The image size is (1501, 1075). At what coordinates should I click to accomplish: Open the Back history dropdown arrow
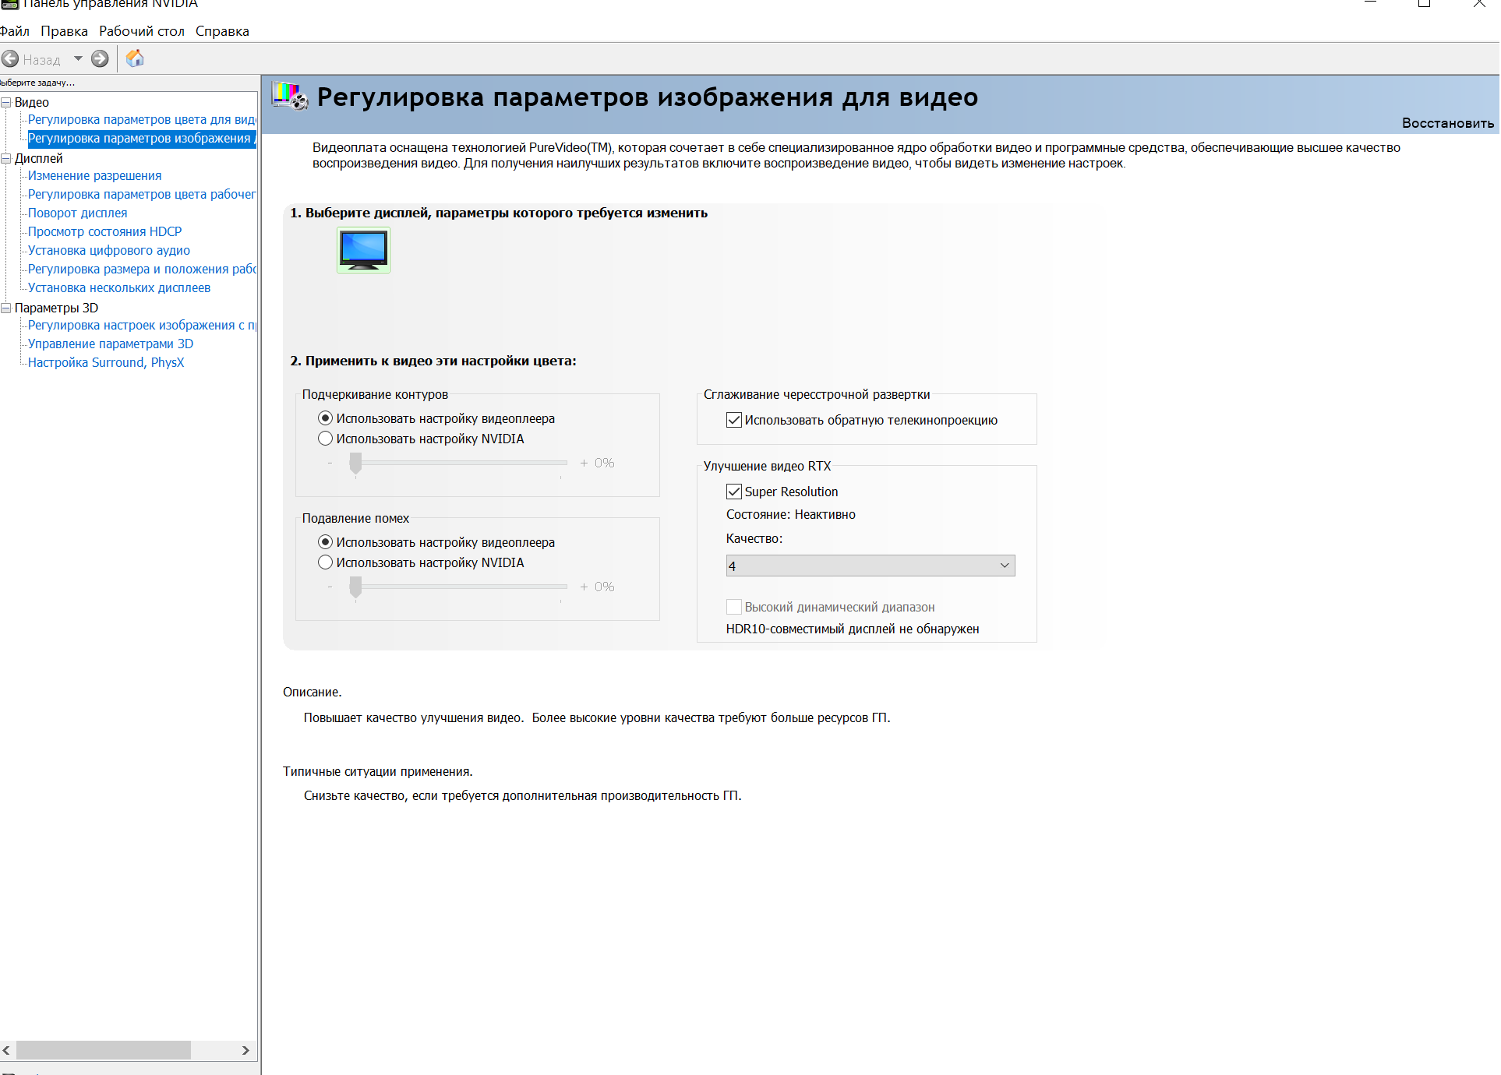78,59
